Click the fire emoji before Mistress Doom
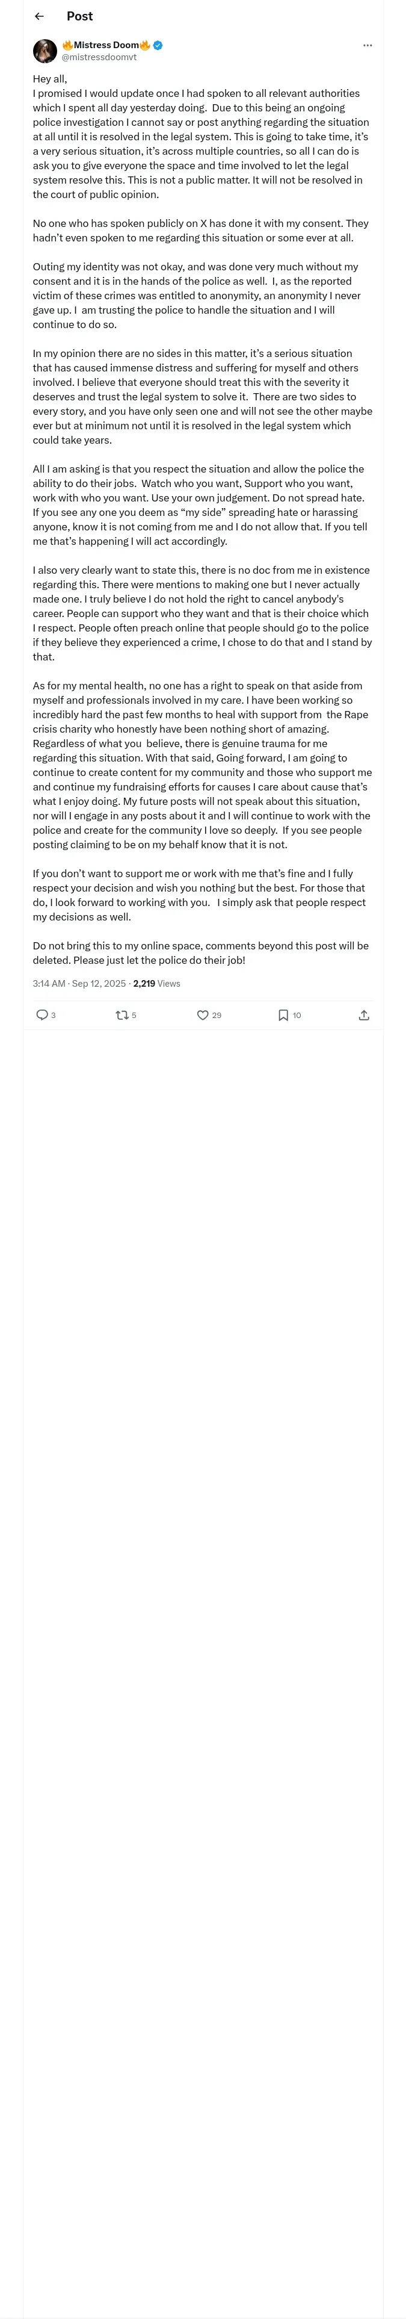This screenshot has width=406, height=2319. [67, 45]
